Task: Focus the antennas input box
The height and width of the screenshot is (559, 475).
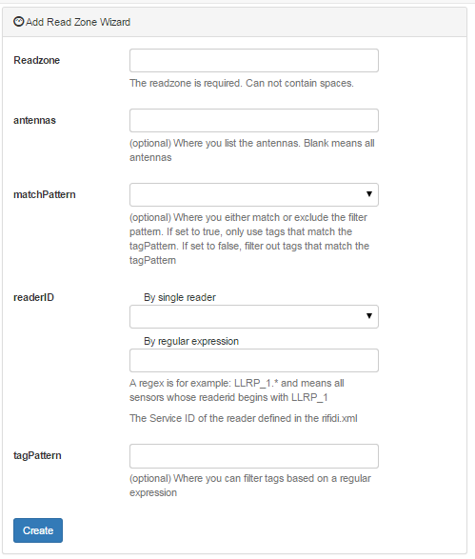Action: click(x=254, y=121)
